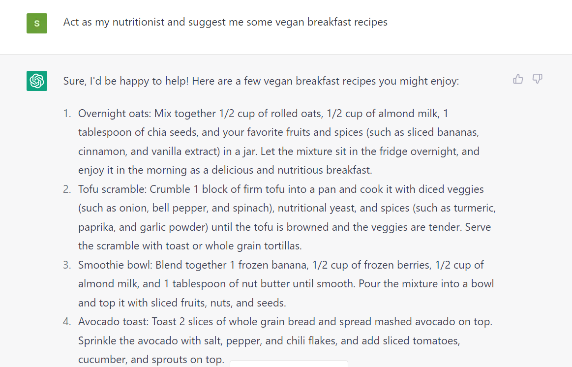Click the partially visible button at bottom
The height and width of the screenshot is (367, 572).
[289, 364]
